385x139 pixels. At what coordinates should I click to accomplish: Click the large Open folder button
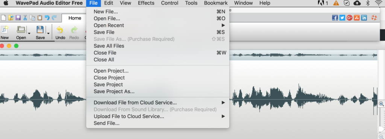(x=21, y=33)
